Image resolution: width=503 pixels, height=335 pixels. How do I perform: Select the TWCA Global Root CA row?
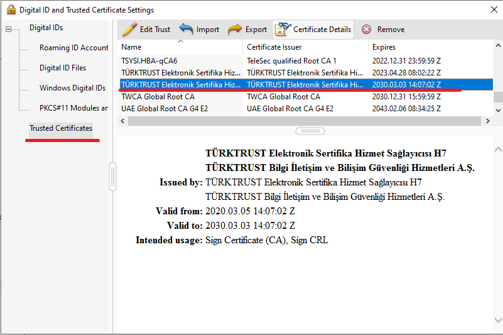(306, 97)
